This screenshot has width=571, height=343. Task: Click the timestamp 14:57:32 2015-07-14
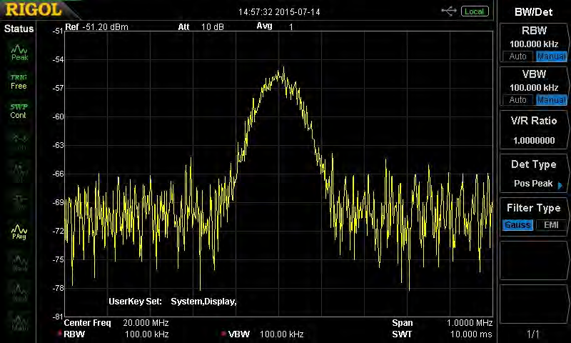(279, 12)
